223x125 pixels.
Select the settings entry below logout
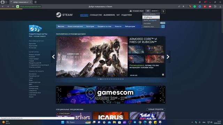[151, 23]
